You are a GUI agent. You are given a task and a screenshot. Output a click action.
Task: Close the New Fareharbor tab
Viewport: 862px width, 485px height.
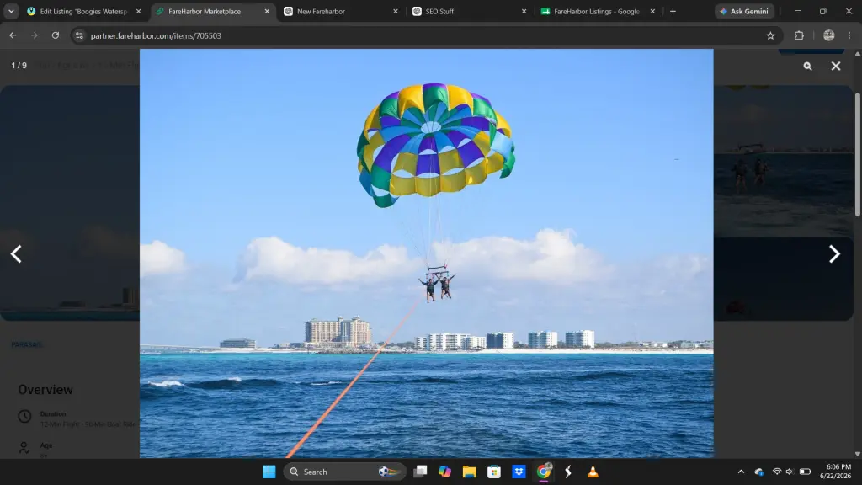click(396, 11)
